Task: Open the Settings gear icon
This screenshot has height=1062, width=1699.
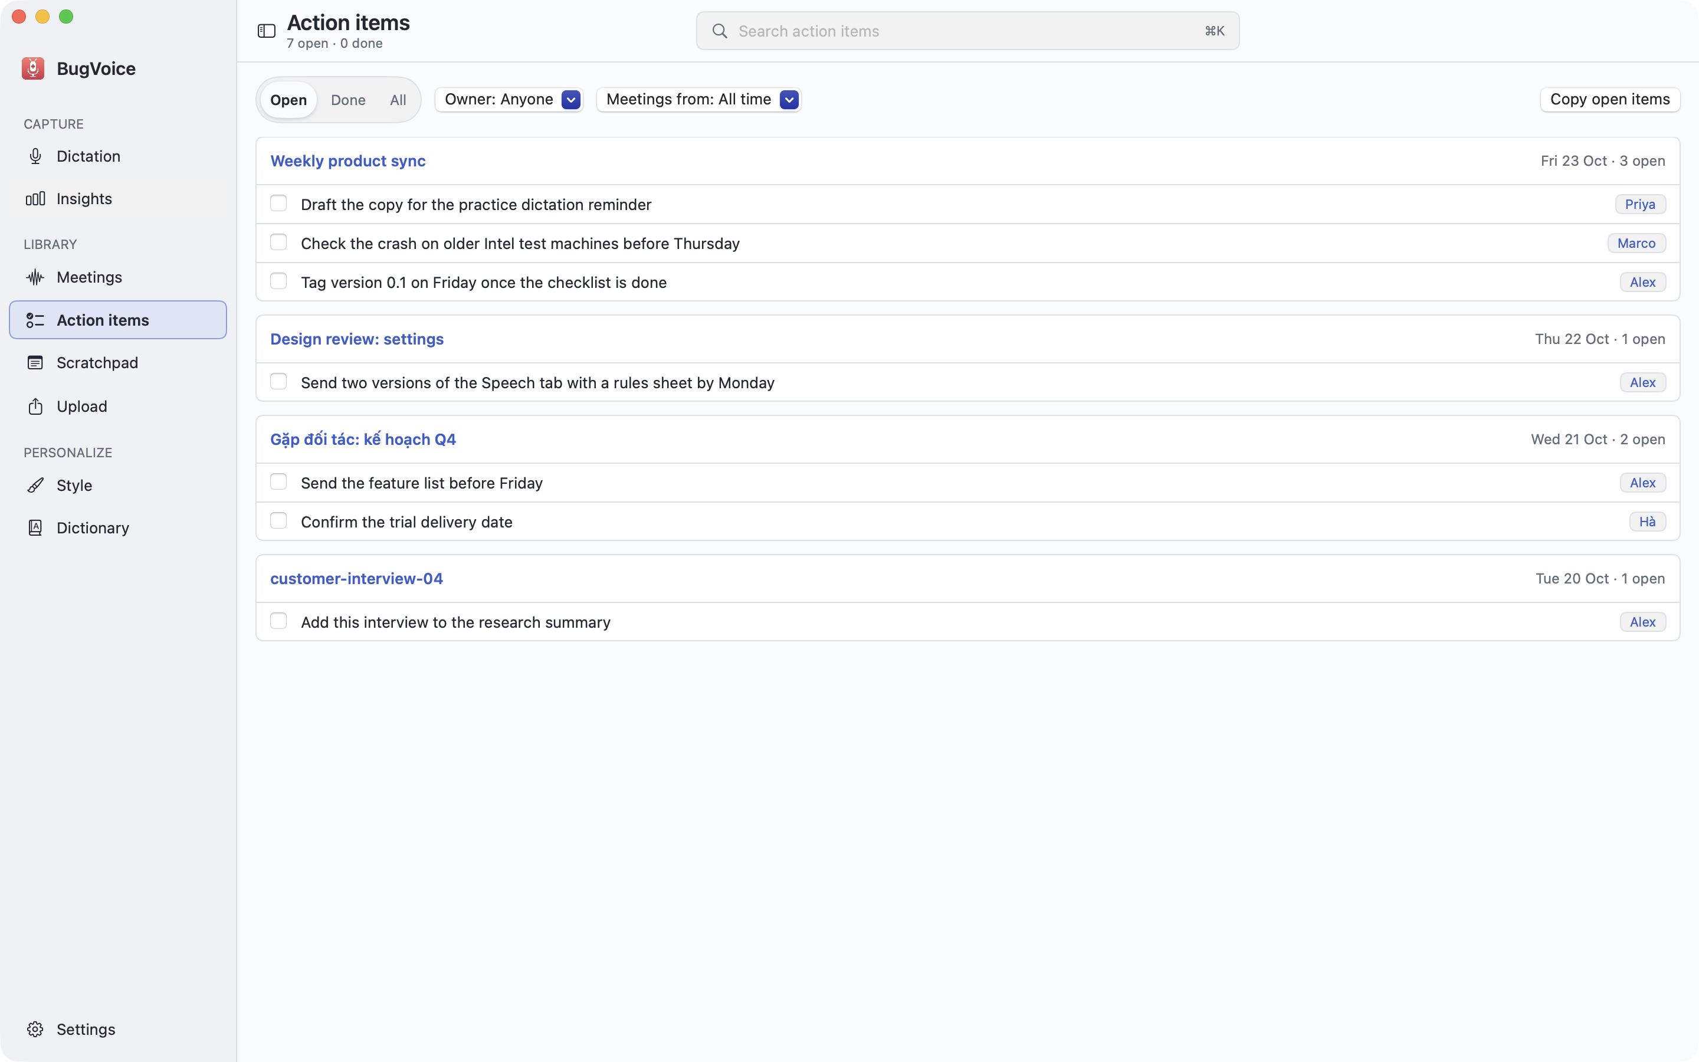Action: coord(35,1029)
